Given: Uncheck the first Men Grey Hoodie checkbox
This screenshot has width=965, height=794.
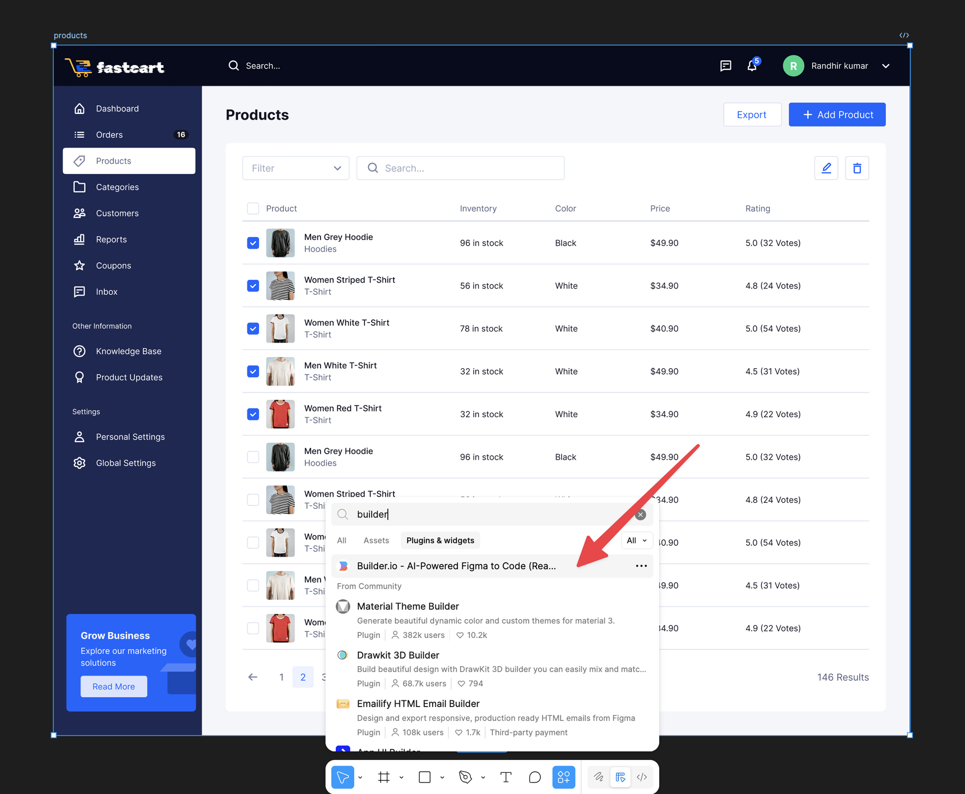Looking at the screenshot, I should [x=253, y=243].
